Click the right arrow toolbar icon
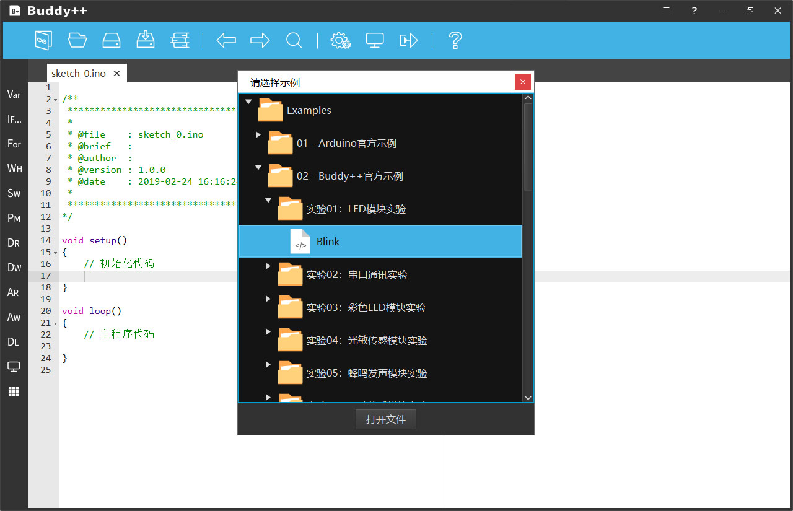The width and height of the screenshot is (793, 511). coord(260,40)
